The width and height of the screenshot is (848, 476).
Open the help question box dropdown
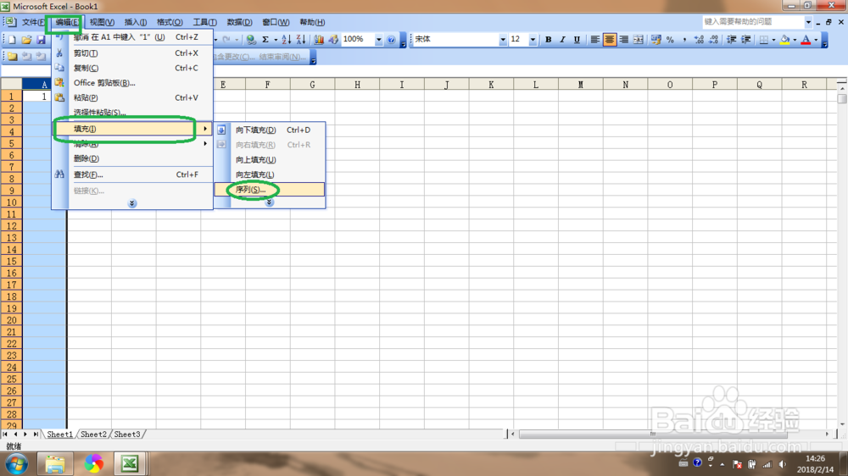coord(808,22)
